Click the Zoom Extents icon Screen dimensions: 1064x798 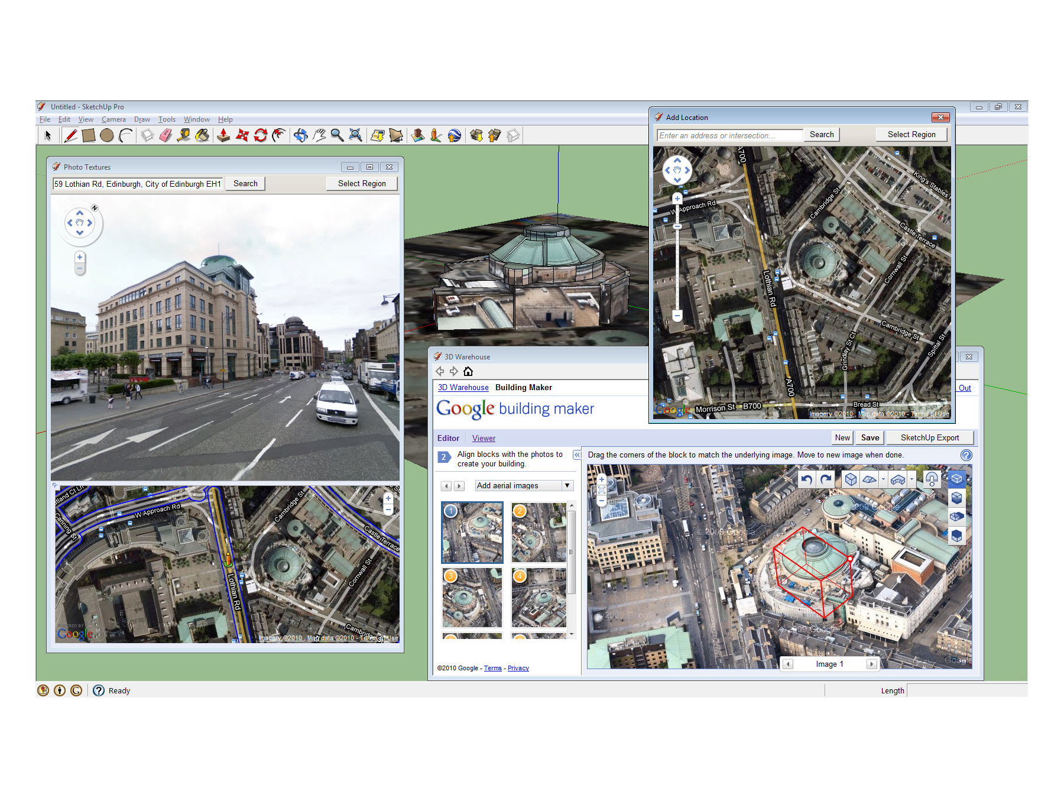pos(355,135)
